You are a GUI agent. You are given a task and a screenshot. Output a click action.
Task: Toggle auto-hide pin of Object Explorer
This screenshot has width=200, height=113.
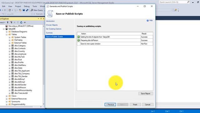(x=41, y=19)
